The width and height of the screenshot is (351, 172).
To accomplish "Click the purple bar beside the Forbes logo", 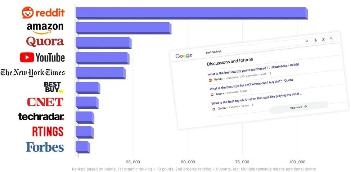I will click(82, 147).
